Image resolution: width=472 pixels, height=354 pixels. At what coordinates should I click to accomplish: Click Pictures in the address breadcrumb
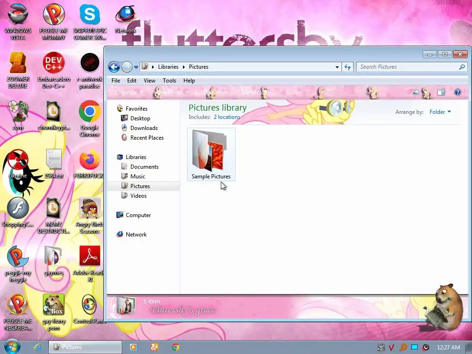tap(198, 67)
